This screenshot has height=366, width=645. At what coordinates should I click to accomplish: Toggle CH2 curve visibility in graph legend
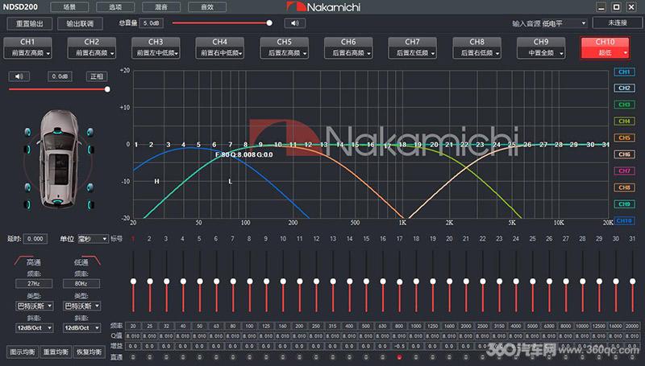624,88
